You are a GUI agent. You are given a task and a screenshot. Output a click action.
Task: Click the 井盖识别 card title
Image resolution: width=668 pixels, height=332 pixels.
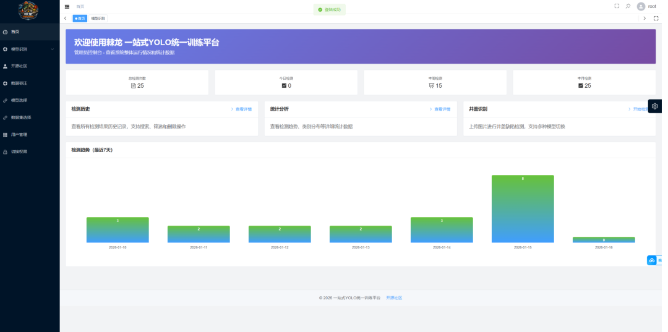(x=478, y=109)
